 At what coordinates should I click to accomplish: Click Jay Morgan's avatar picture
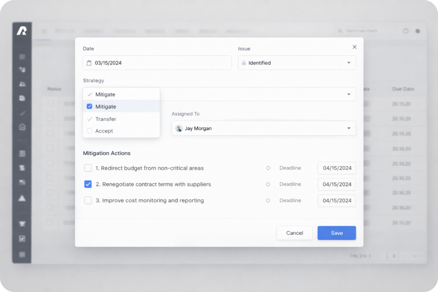[179, 128]
